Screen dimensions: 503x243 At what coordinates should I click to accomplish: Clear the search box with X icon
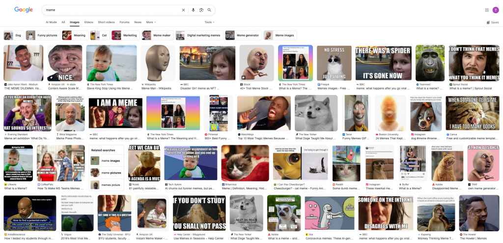(184, 10)
